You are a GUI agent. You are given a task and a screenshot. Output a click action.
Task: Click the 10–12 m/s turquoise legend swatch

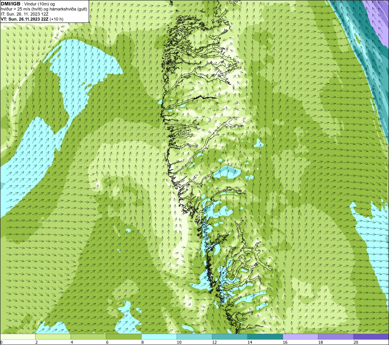click(x=194, y=337)
